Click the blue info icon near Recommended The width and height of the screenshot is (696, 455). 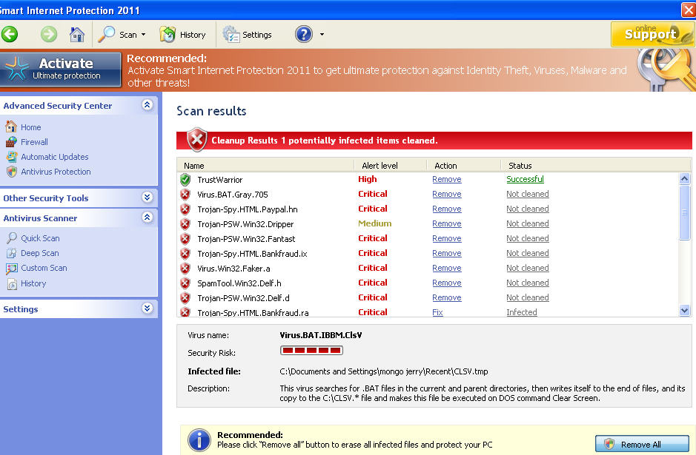(x=199, y=440)
